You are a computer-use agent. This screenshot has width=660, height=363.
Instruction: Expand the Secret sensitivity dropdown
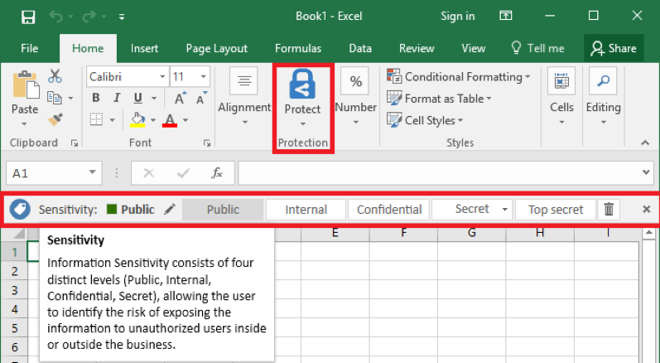504,210
